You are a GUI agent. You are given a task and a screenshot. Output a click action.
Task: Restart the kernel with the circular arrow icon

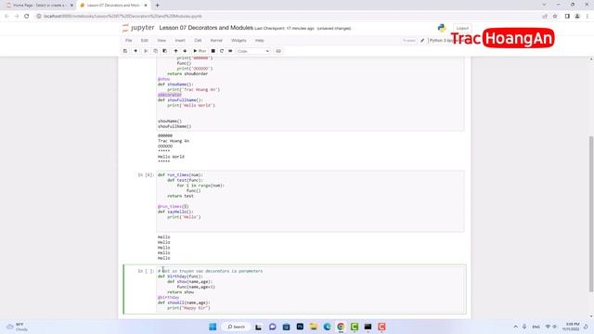[x=222, y=51]
